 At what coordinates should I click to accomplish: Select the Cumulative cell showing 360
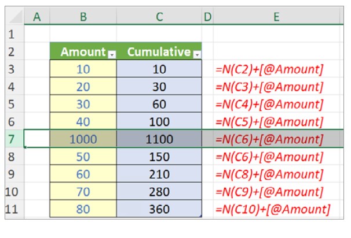(x=159, y=209)
